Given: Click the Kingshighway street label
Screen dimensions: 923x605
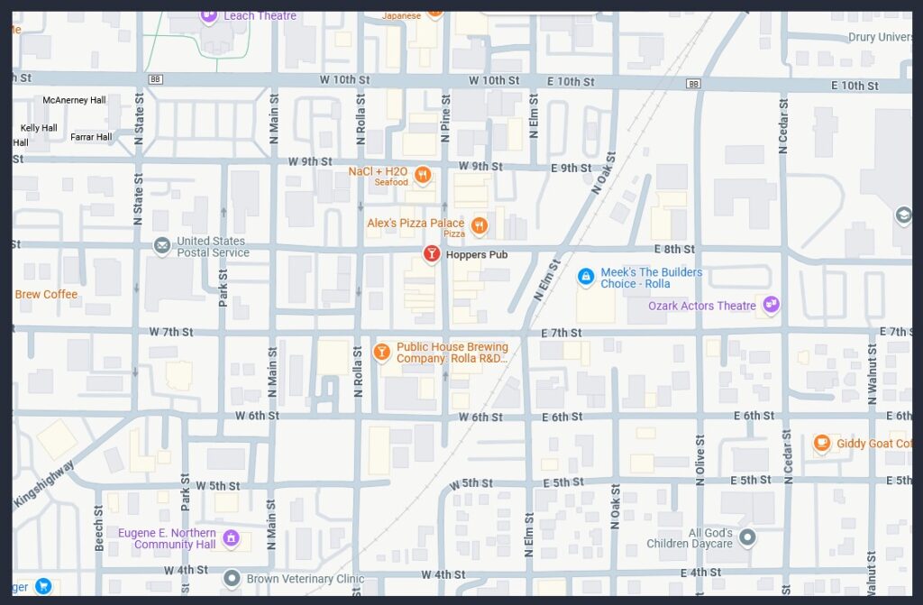Looking at the screenshot, I should click(45, 483).
